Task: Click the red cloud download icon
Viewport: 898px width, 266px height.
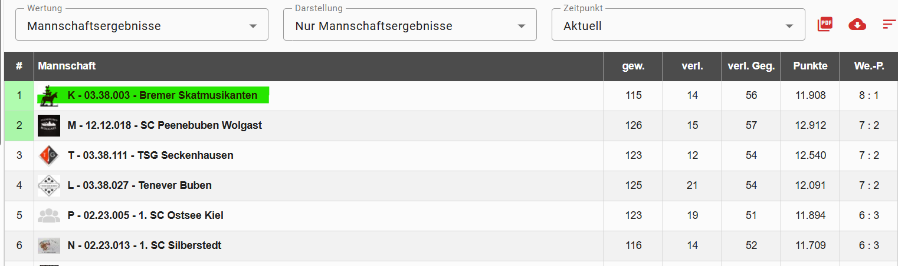Action: 857,24
